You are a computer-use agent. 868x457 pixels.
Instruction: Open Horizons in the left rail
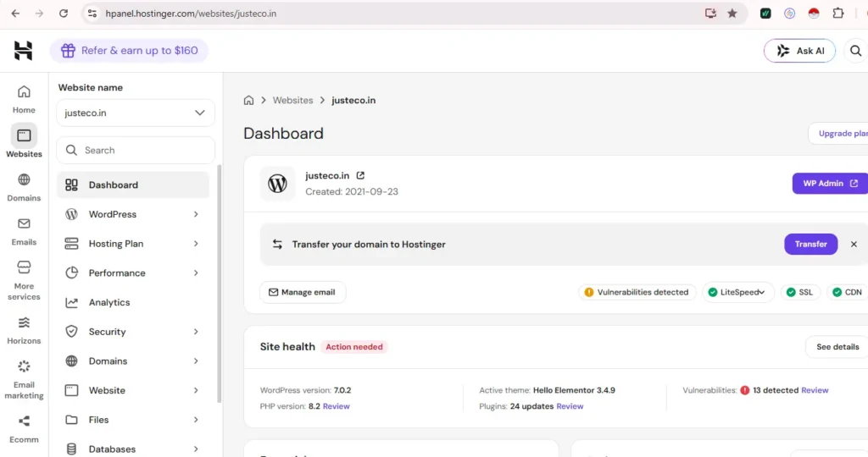tap(24, 330)
